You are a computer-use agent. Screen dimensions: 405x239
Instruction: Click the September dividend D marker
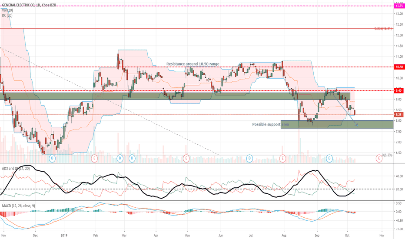pos(329,158)
